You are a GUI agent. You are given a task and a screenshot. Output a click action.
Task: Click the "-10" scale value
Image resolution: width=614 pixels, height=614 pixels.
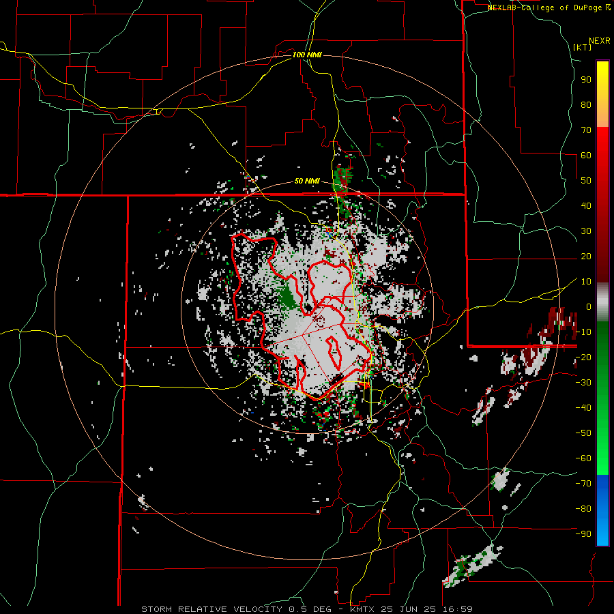583,332
